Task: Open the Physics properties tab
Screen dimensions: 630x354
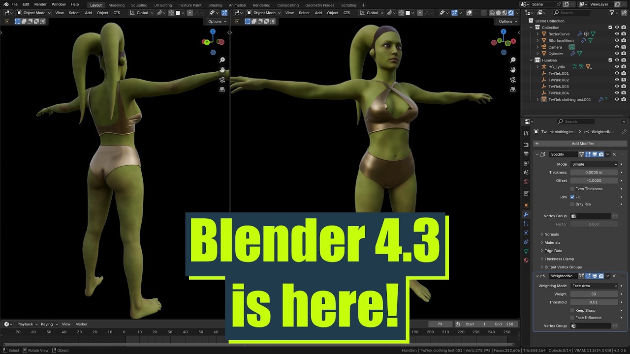Action: 526,233
